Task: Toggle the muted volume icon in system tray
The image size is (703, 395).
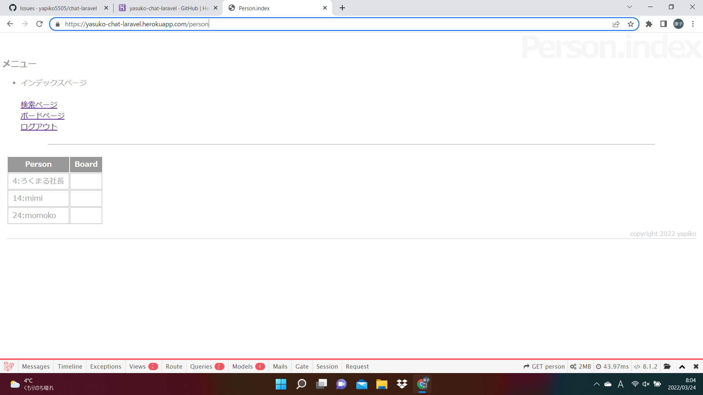Action: point(646,384)
